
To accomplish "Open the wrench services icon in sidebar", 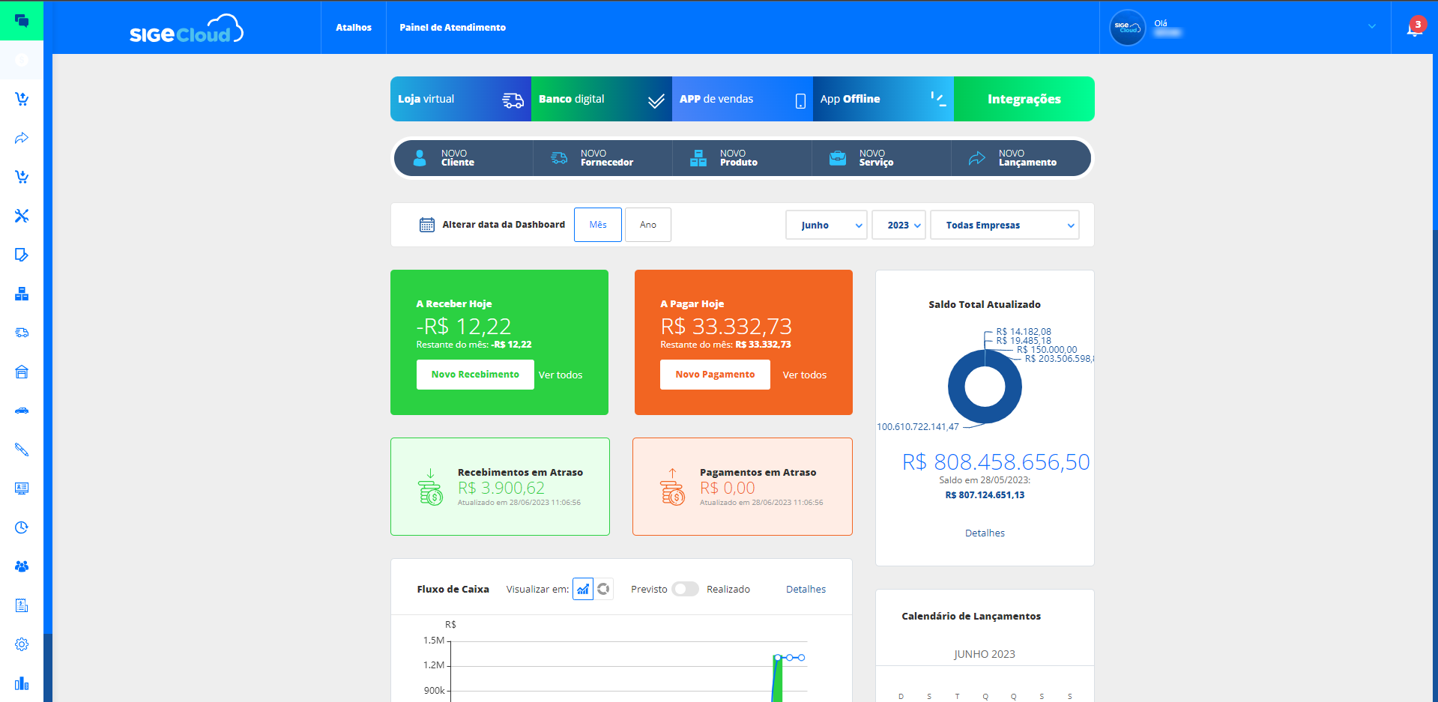I will click(x=22, y=216).
